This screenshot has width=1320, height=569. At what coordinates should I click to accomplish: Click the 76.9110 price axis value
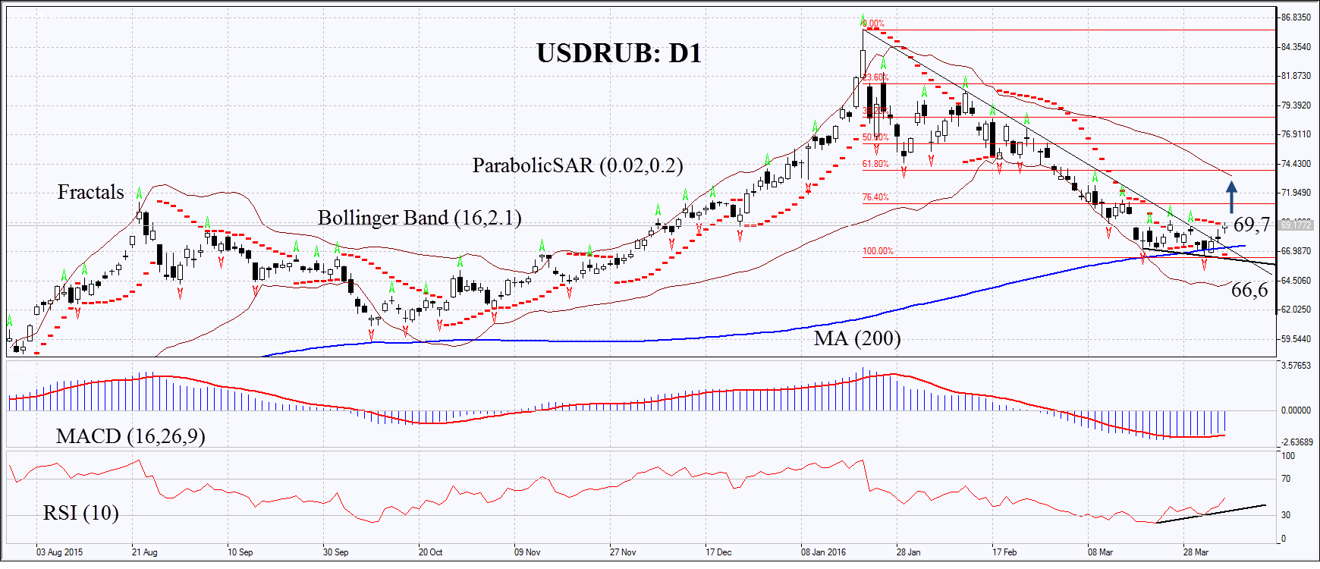[1296, 134]
